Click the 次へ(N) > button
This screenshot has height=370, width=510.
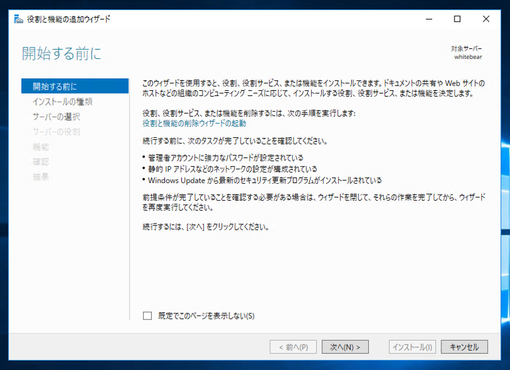click(x=345, y=347)
